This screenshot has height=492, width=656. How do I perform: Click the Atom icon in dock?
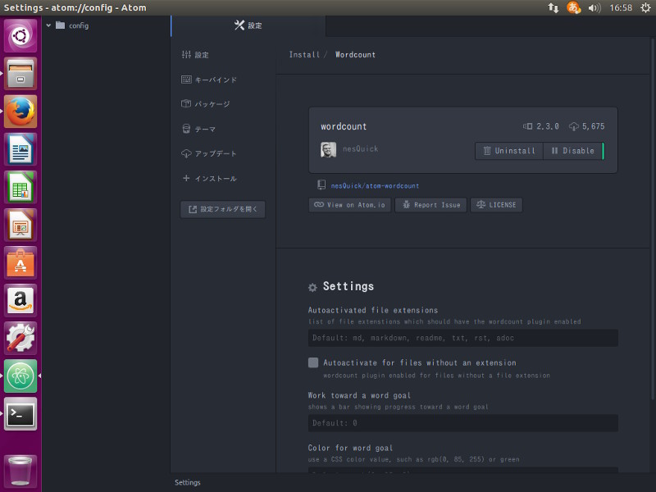point(20,376)
